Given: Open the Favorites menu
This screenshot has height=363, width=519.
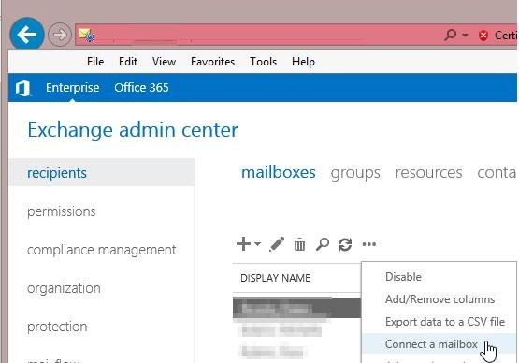Looking at the screenshot, I should tap(212, 62).
